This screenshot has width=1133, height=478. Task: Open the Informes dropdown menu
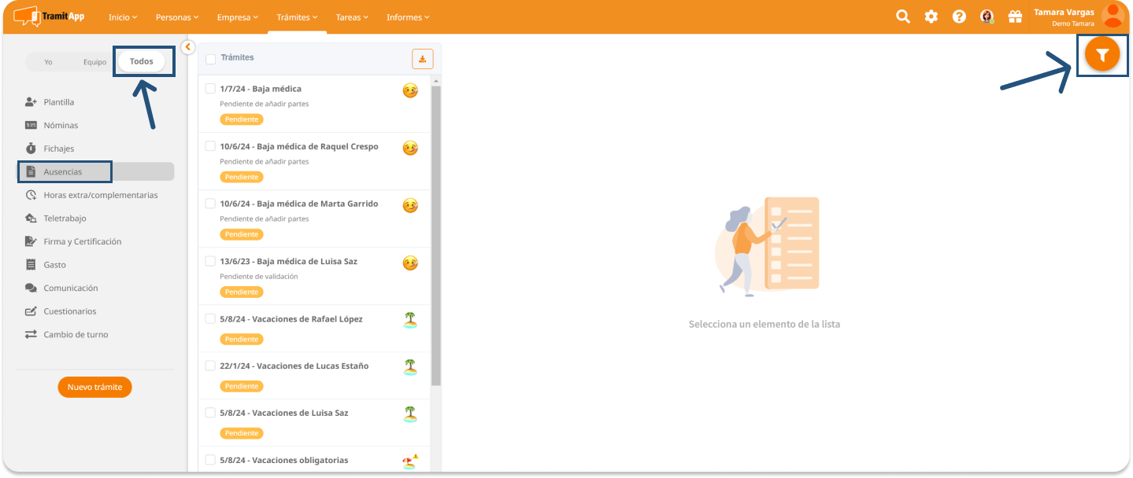[408, 17]
